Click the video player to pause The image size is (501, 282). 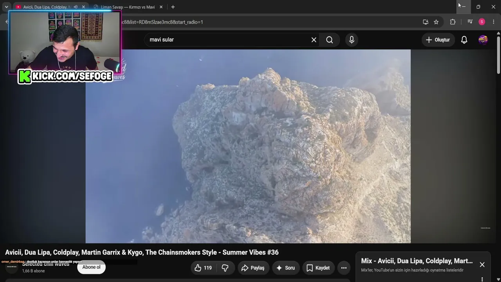[x=248, y=146]
